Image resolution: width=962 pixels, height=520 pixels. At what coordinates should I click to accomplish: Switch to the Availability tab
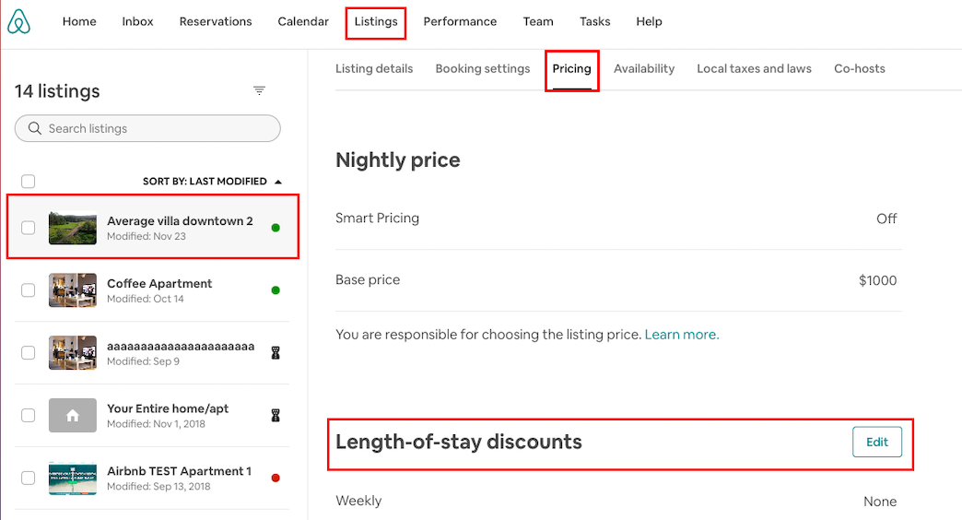644,69
